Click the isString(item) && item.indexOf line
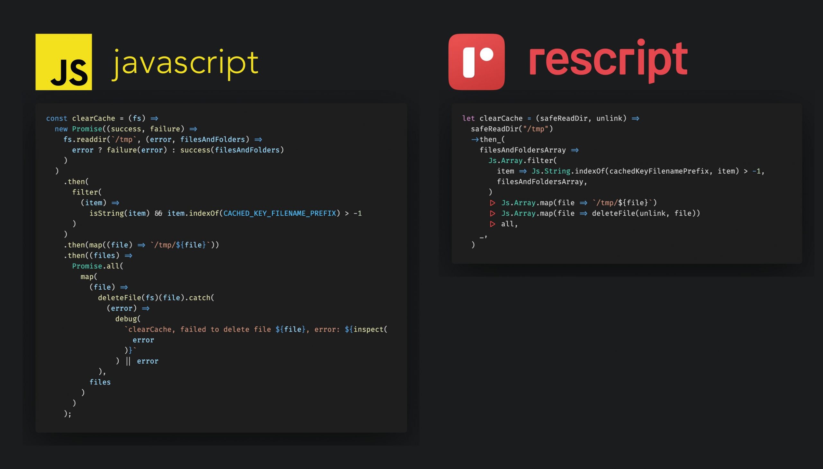This screenshot has width=823, height=469. [x=225, y=213]
